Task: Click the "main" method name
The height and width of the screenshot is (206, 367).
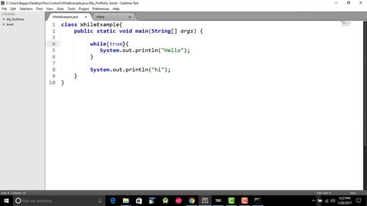Action: point(142,31)
